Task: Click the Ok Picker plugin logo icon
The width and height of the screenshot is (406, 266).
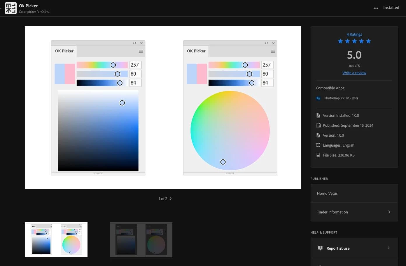Action: pos(11,8)
